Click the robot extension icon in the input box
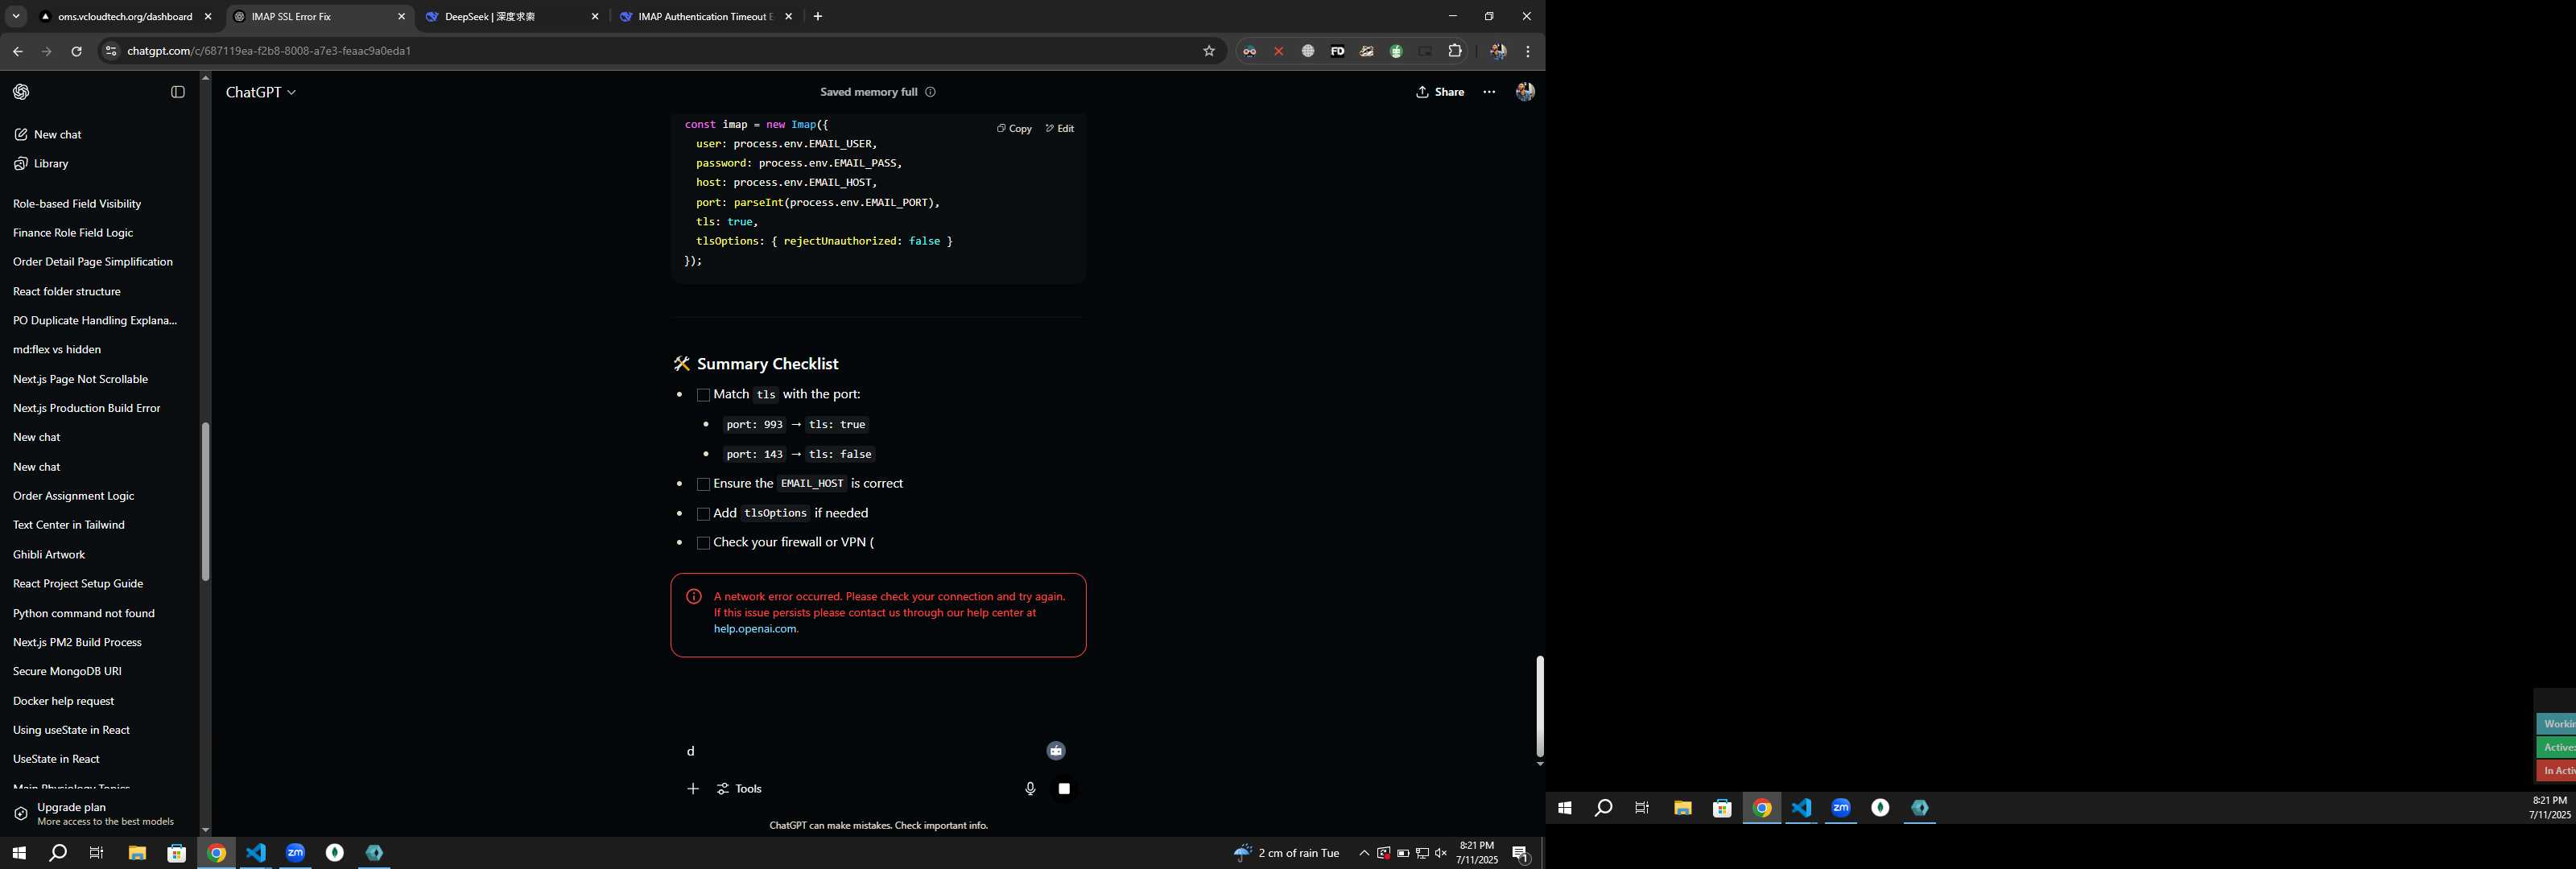Viewport: 2576px width, 869px height. point(1056,751)
